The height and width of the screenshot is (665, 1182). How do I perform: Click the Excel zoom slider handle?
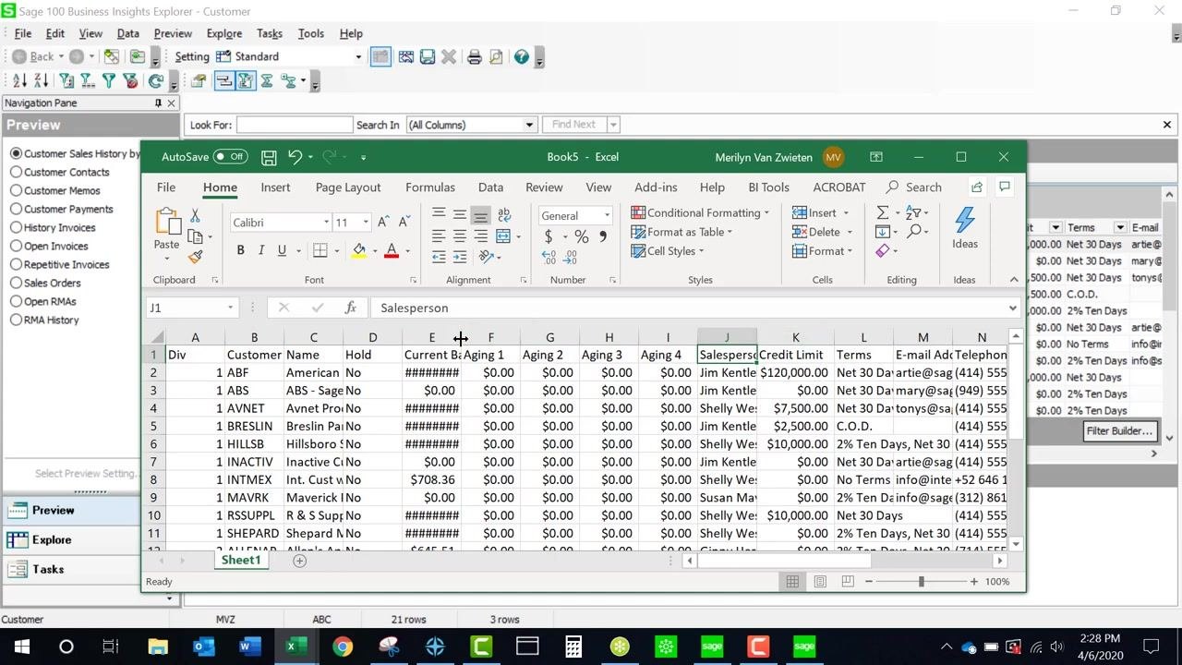pyautogui.click(x=921, y=581)
